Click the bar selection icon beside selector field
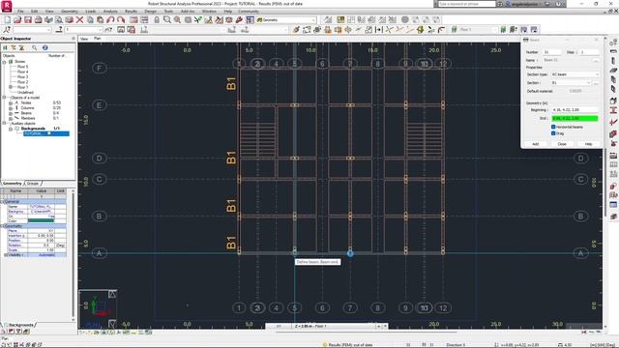The height and width of the screenshot is (348, 619). (x=59, y=30)
